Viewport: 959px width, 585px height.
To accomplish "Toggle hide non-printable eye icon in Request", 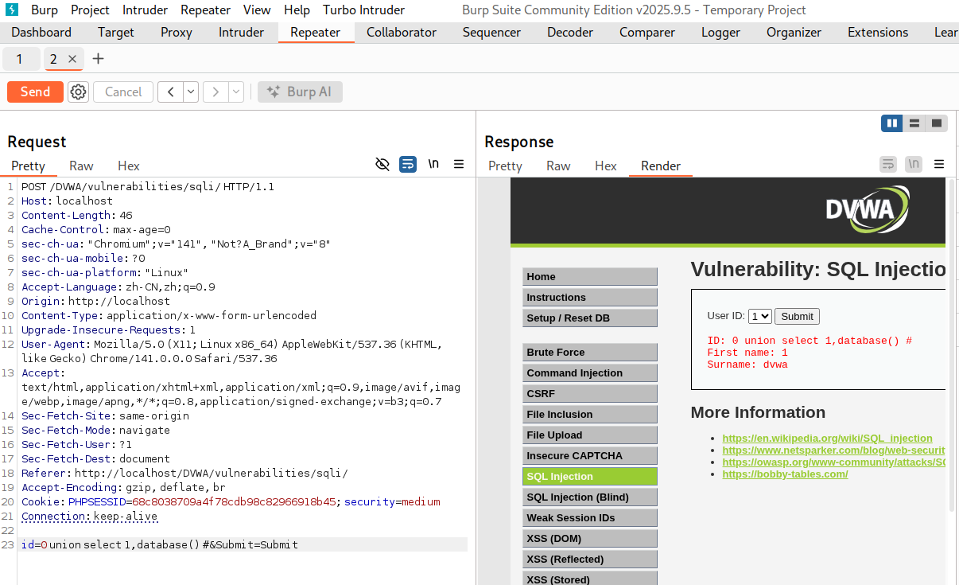I will (382, 165).
